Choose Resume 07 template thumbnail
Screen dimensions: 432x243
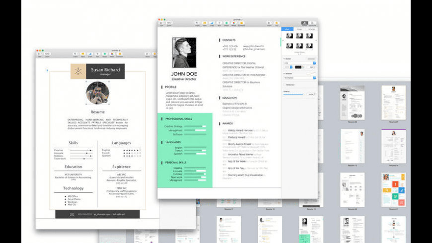[x=393, y=103]
